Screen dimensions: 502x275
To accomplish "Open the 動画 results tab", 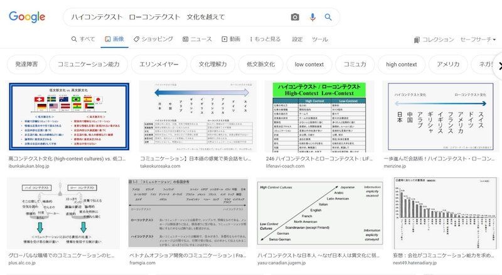I will 230,39.
